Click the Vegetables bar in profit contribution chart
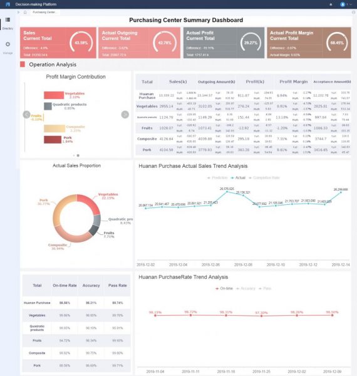Image resolution: width=357 pixels, height=376 pixels. (x=54, y=95)
